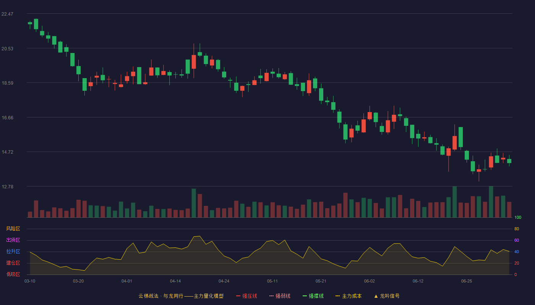Select the 建仓区 zone label
Viewport: 535px width, 305px height.
[x=13, y=263]
